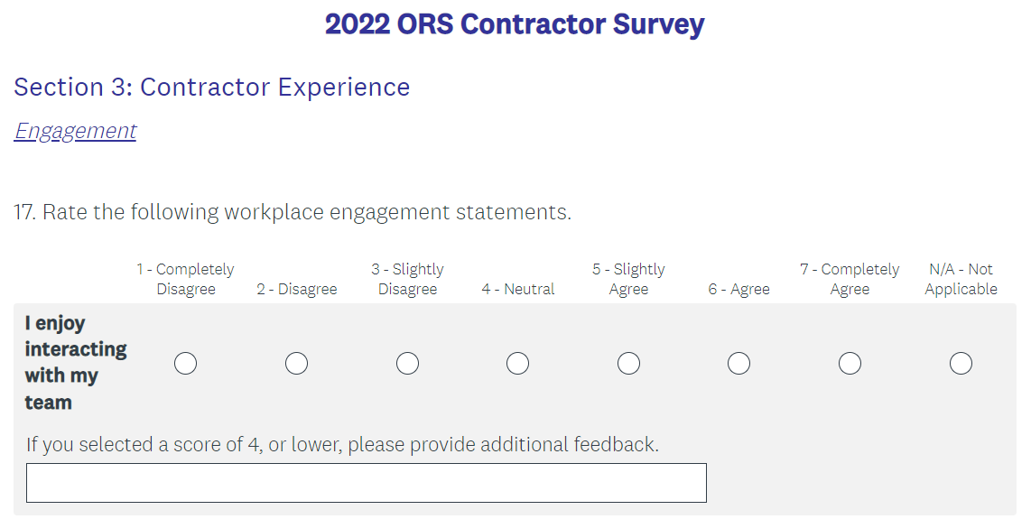1031x519 pixels.
Task: Click the 'Section 3: Contractor Experience' heading
Action: 211,87
